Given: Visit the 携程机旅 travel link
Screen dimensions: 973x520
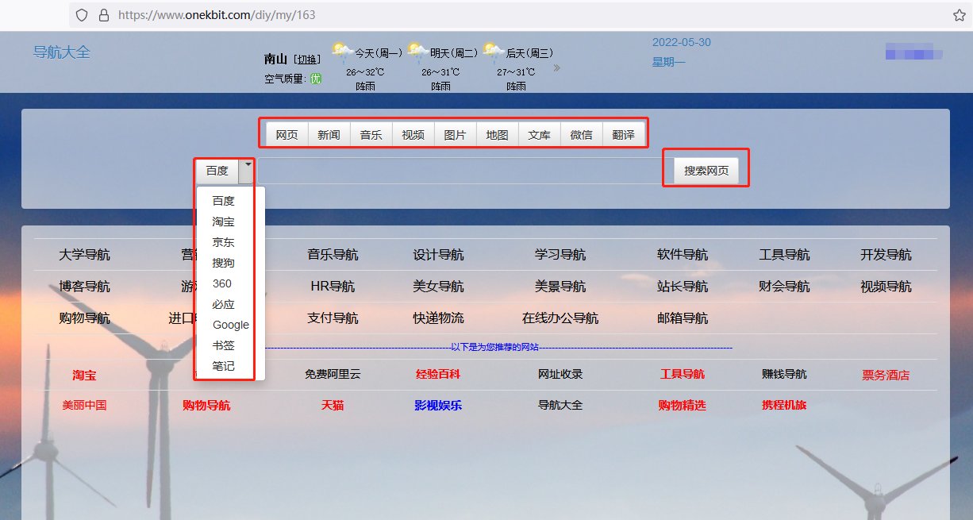Looking at the screenshot, I should [783, 405].
